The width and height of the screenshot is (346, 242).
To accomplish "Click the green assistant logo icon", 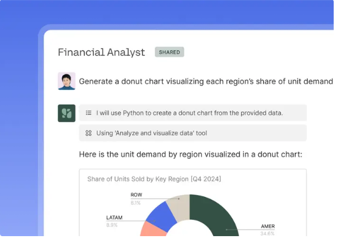I will [66, 113].
